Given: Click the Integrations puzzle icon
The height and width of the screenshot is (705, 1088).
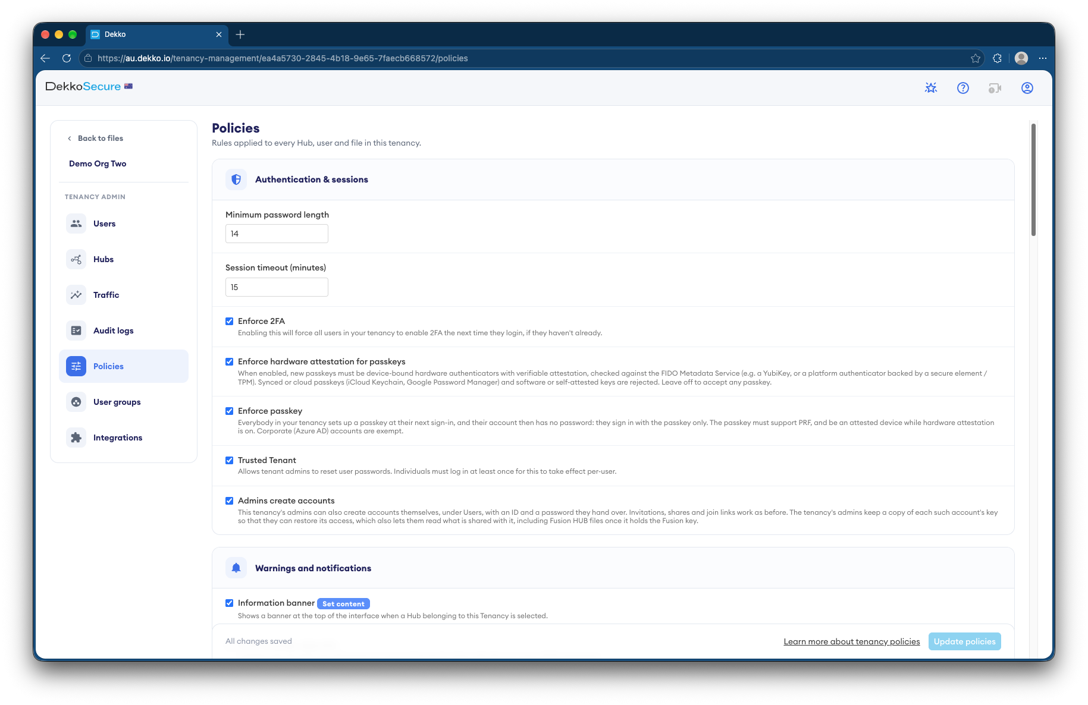Looking at the screenshot, I should pyautogui.click(x=76, y=438).
